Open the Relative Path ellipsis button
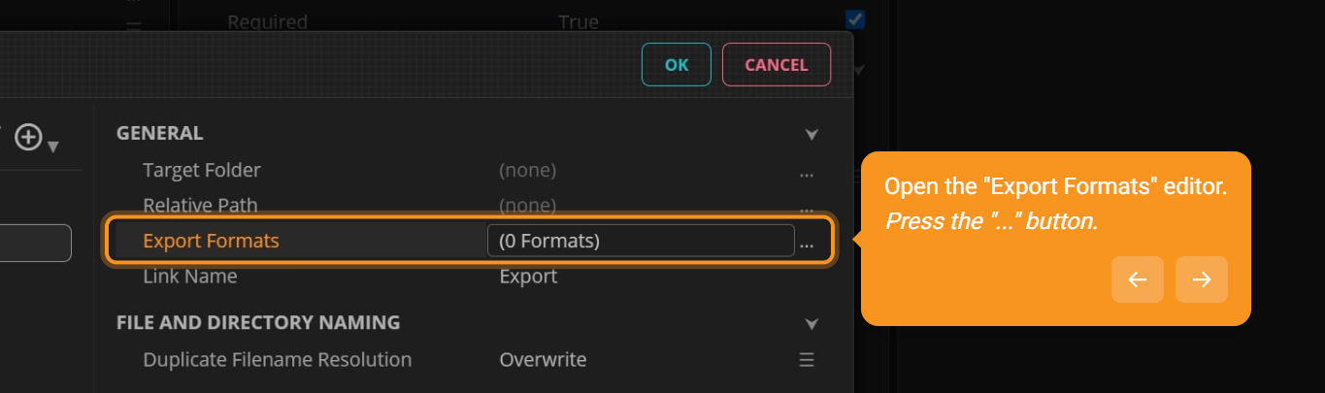 [806, 208]
